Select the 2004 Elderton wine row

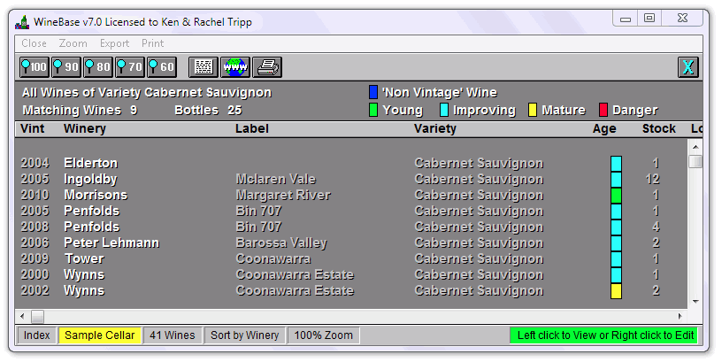pyautogui.click(x=351, y=164)
